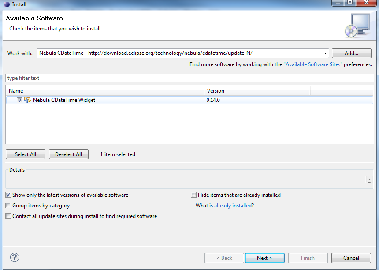Open the already installed link
The image size is (379, 270).
(233, 206)
